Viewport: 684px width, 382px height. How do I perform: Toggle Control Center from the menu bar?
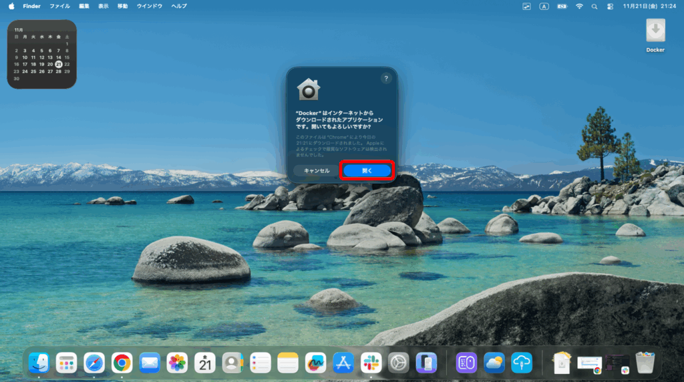(609, 6)
